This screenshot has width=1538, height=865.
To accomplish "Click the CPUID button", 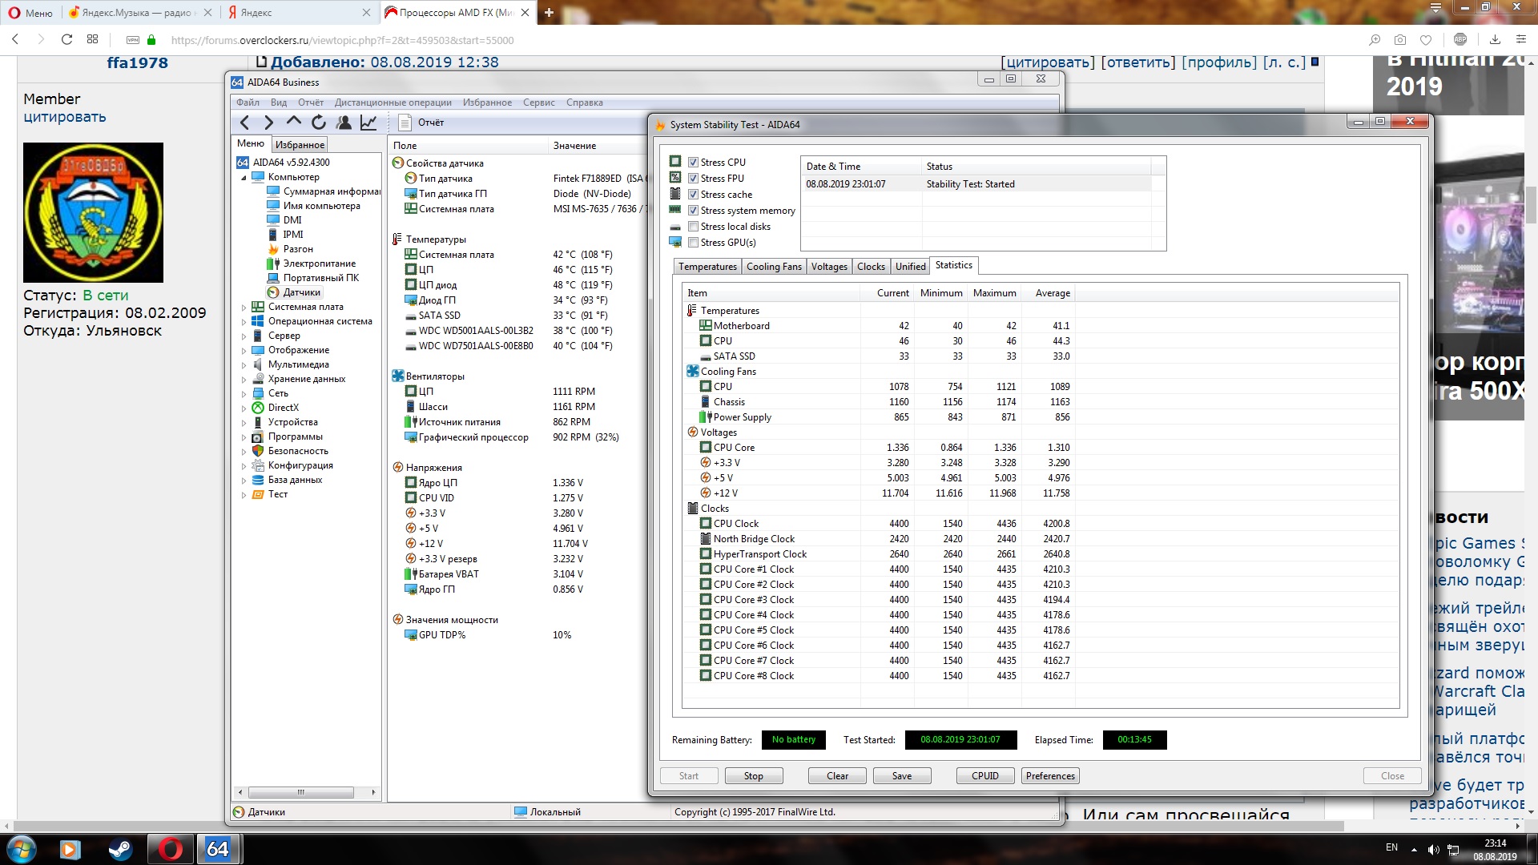I will pyautogui.click(x=984, y=776).
